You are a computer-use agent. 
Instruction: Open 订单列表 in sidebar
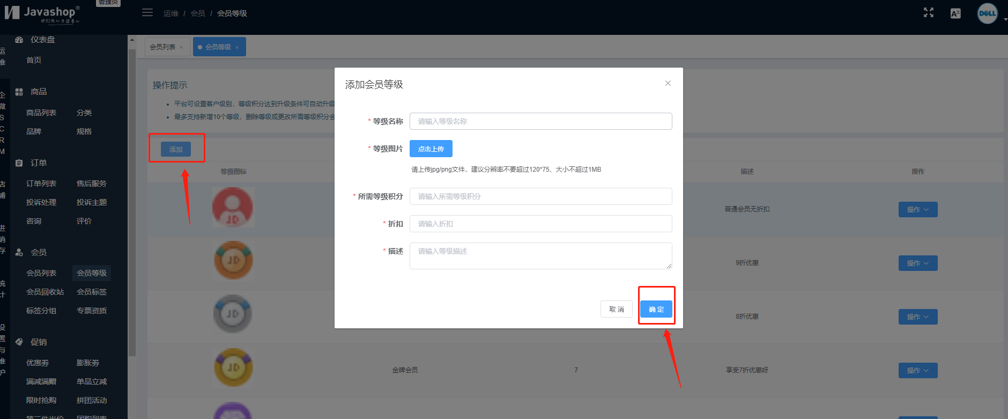pyautogui.click(x=41, y=183)
